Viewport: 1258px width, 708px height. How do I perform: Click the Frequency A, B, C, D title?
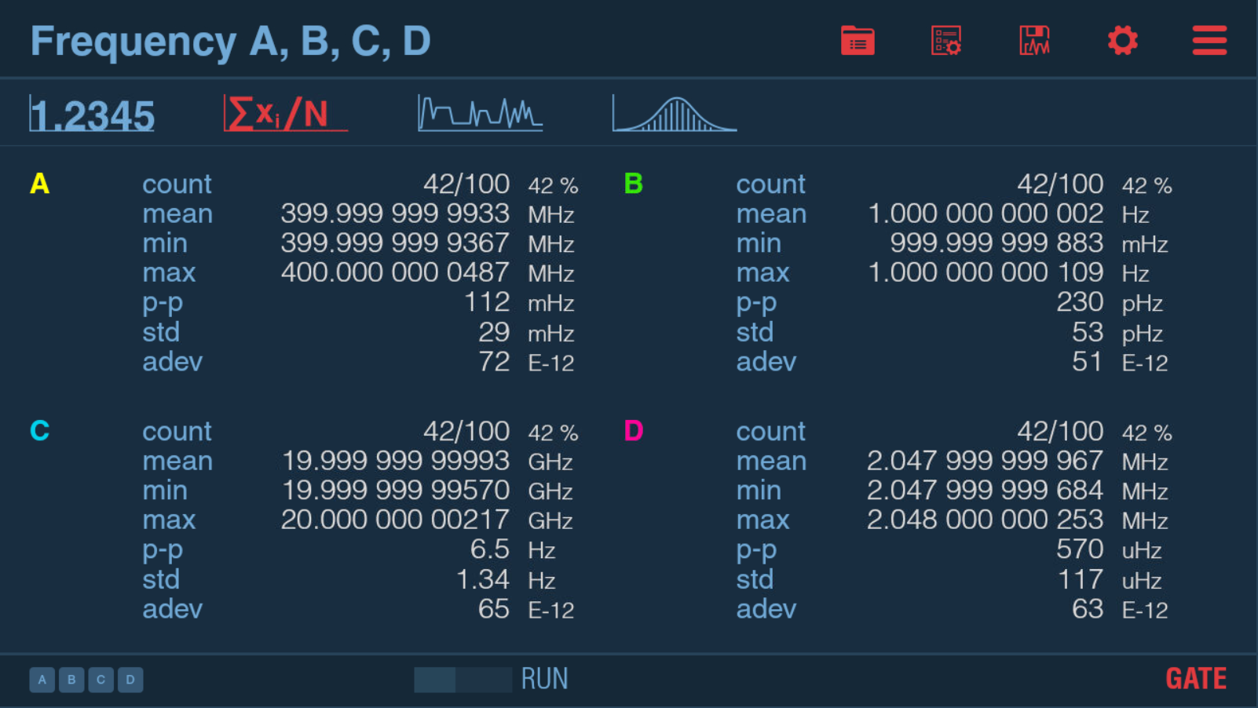[230, 41]
